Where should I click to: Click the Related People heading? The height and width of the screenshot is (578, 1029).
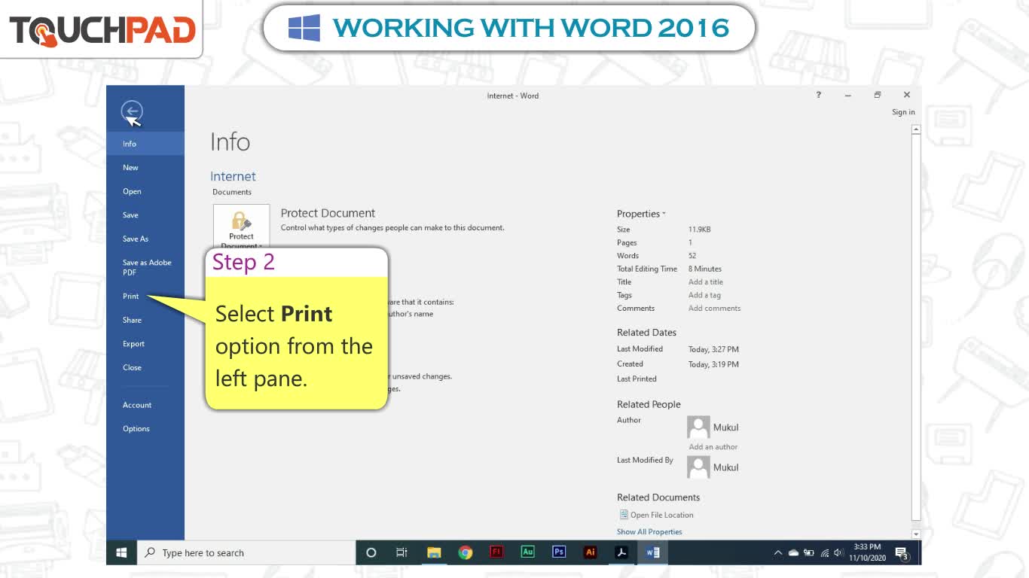click(649, 404)
